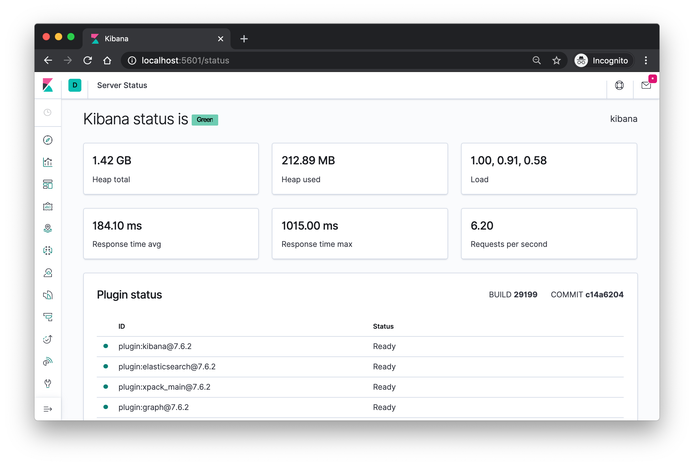Click the ID column header
Viewport: 694px width, 466px height.
click(x=122, y=326)
